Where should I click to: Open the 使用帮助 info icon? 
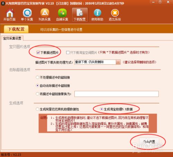tap(97, 15)
